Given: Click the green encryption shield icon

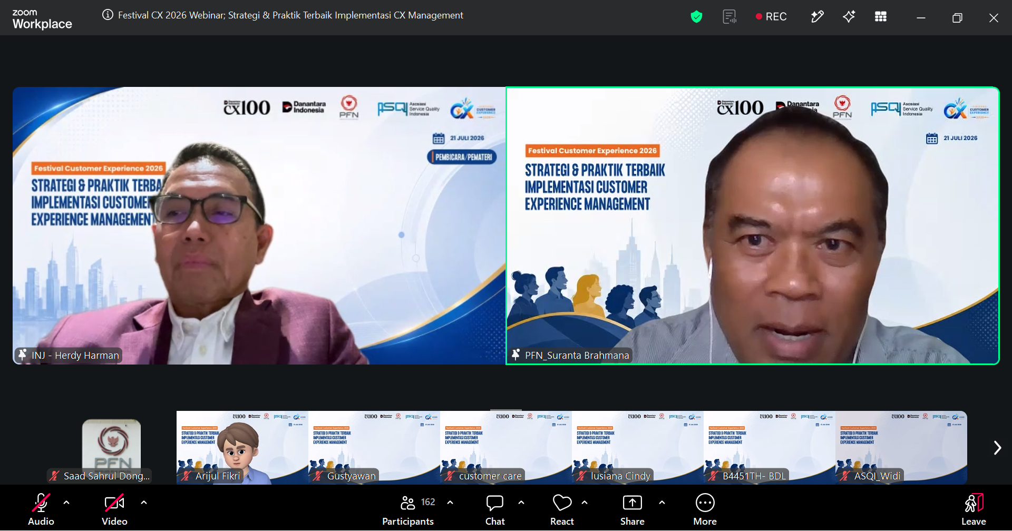Looking at the screenshot, I should coord(697,17).
